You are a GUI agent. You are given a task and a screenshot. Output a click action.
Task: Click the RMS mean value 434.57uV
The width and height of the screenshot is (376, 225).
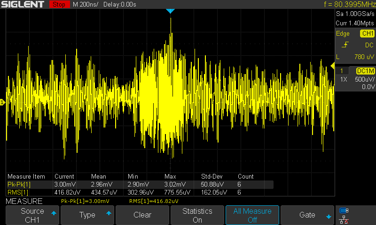pos(104,192)
